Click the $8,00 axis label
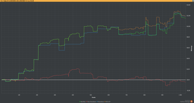Screen dimensions: 194x103 coord(188,37)
